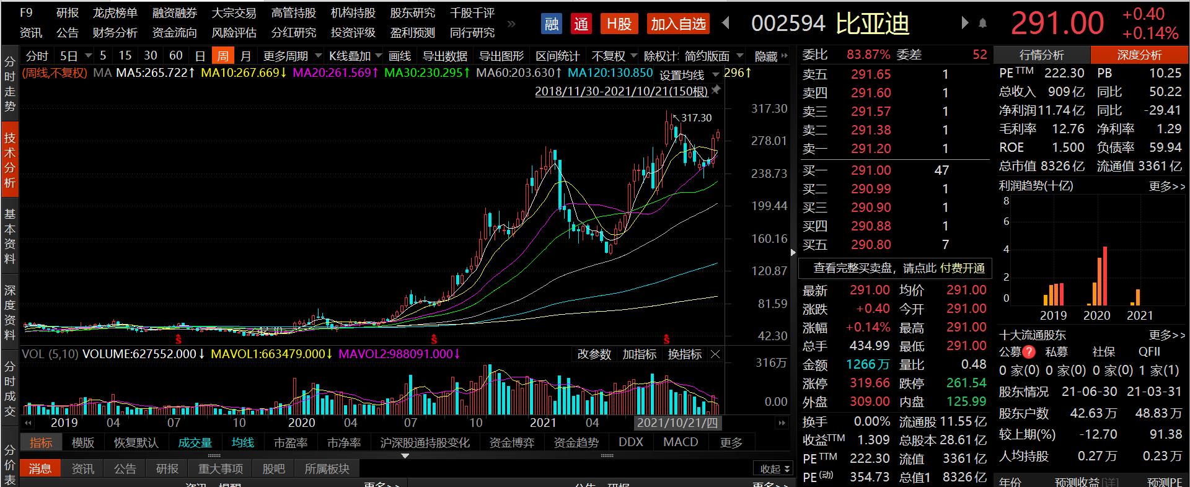This screenshot has height=487, width=1190.
Task: Click 改参数 modify parameters button
Action: point(594,354)
